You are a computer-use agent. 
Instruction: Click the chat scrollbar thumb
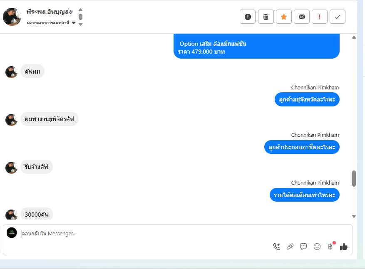point(354,178)
